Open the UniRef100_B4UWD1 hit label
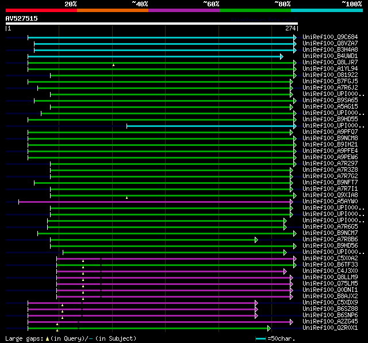This screenshot has width=368, height=343. click(x=330, y=56)
